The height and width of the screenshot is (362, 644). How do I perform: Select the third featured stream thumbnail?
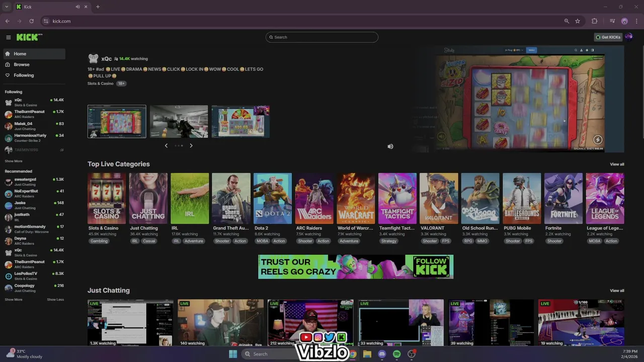pos(240,122)
